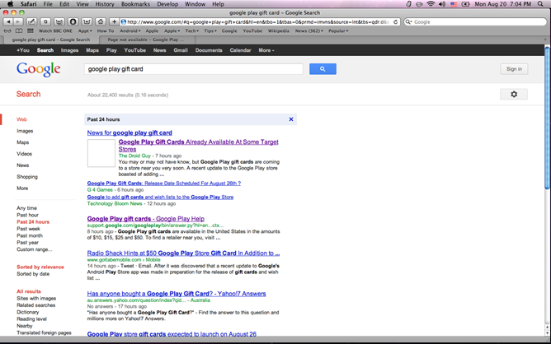Click the Droid Guy news thumbnail

[x=101, y=153]
